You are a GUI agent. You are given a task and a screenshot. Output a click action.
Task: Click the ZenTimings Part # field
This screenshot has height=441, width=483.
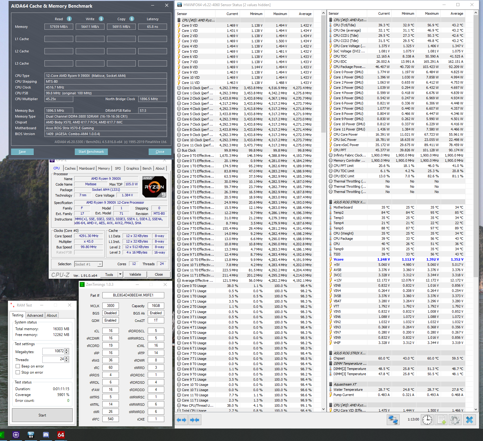pos(133,295)
